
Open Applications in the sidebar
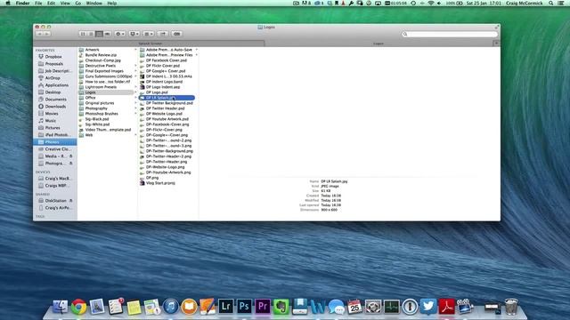point(57,85)
